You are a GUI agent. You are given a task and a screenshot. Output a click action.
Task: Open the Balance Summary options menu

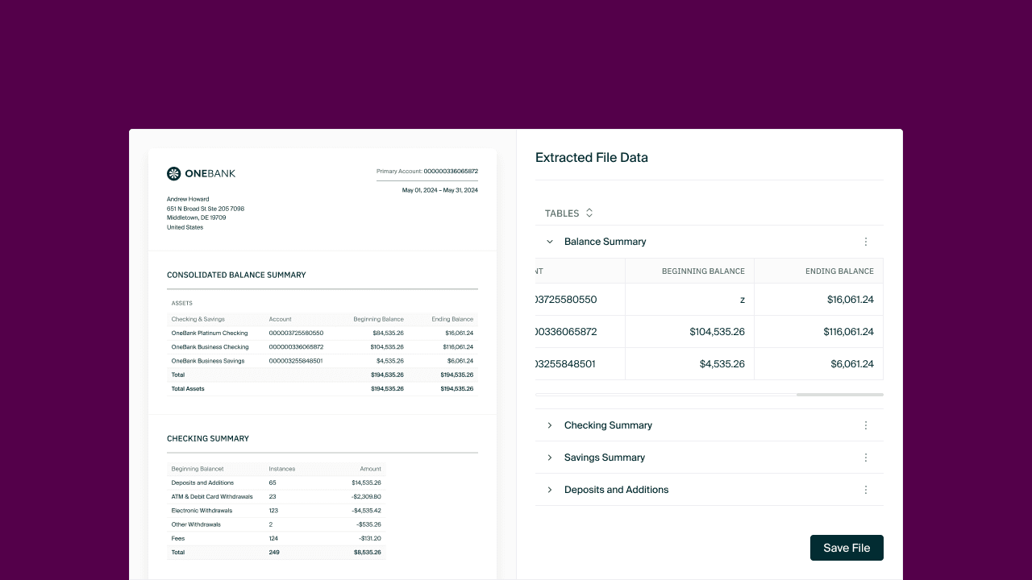[x=866, y=241]
